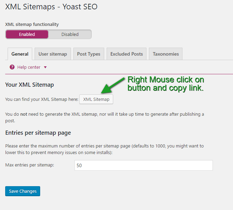
Task: Set XML sitemap functionality to Enabled
Action: click(x=27, y=35)
